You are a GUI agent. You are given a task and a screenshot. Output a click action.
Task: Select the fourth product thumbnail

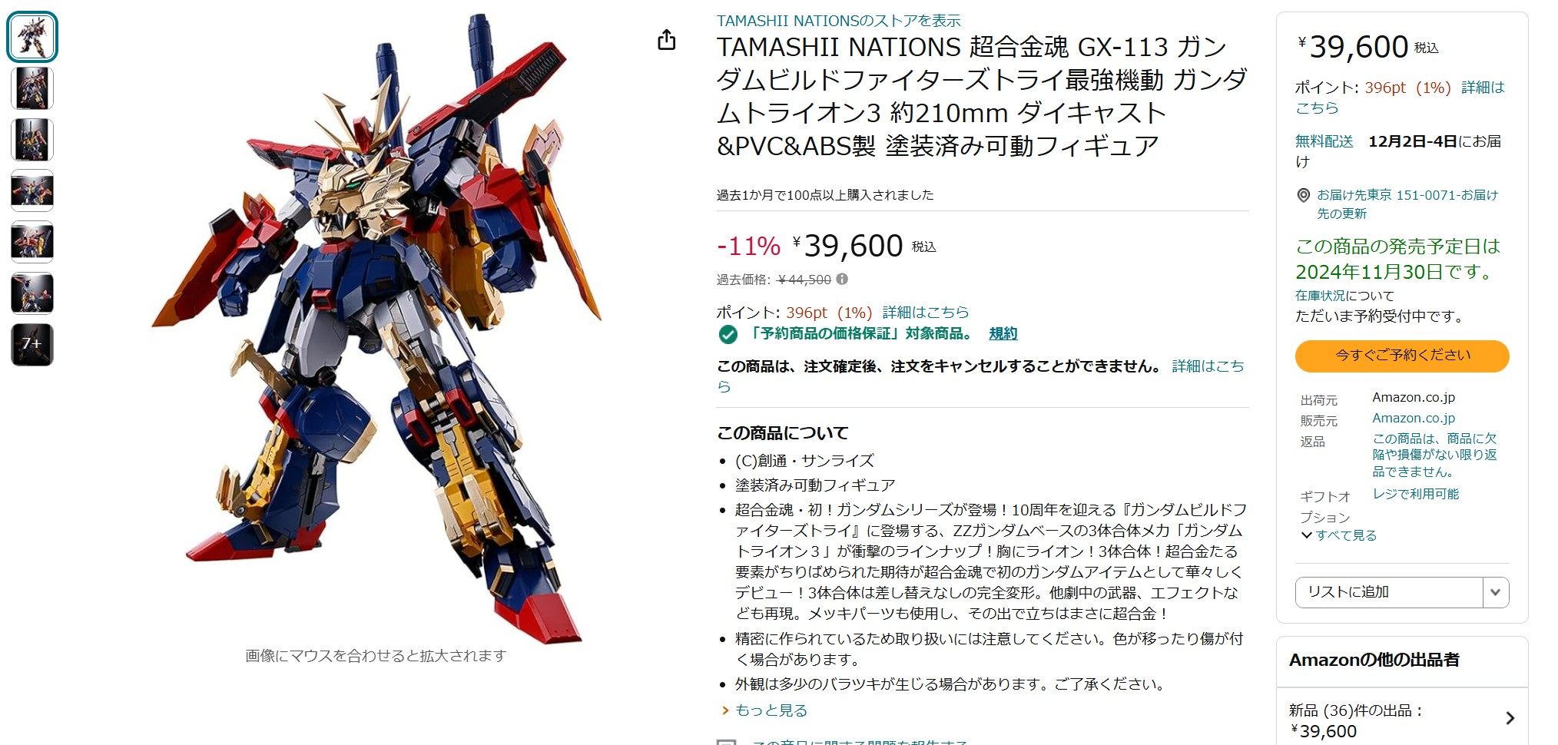32,190
